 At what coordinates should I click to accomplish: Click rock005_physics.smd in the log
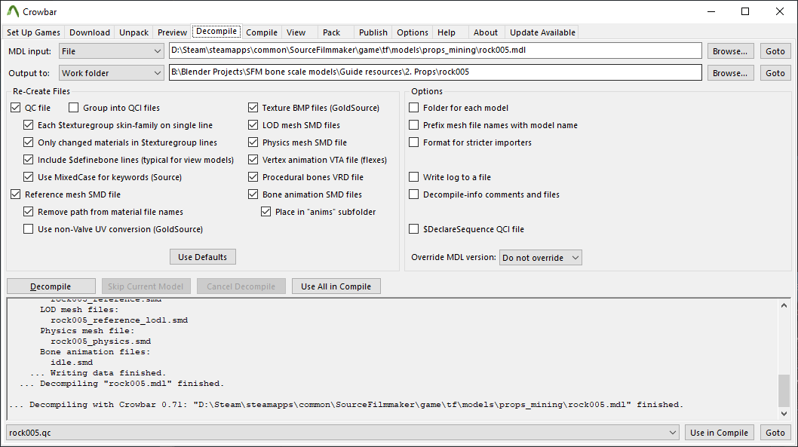(x=101, y=341)
